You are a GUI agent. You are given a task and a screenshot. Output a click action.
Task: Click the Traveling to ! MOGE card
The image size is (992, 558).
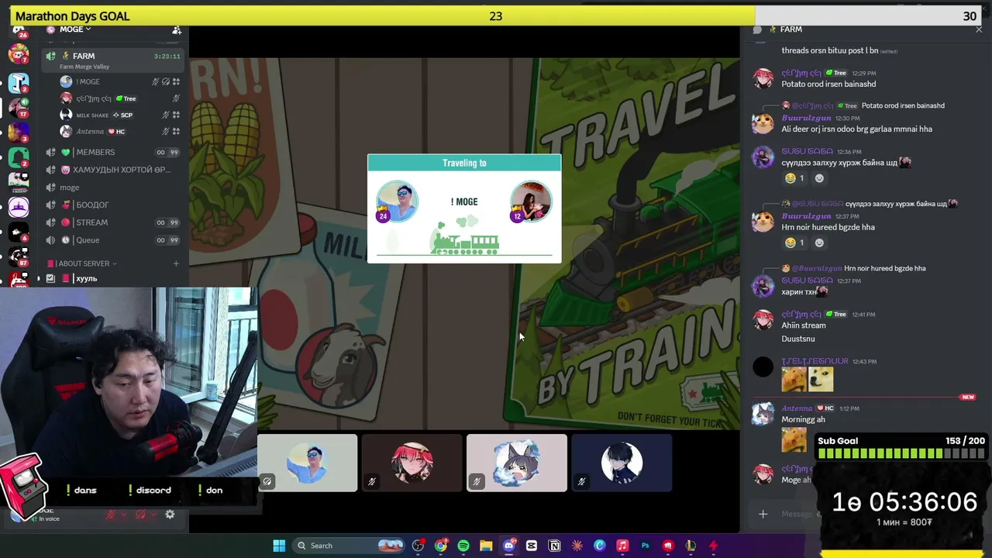464,208
